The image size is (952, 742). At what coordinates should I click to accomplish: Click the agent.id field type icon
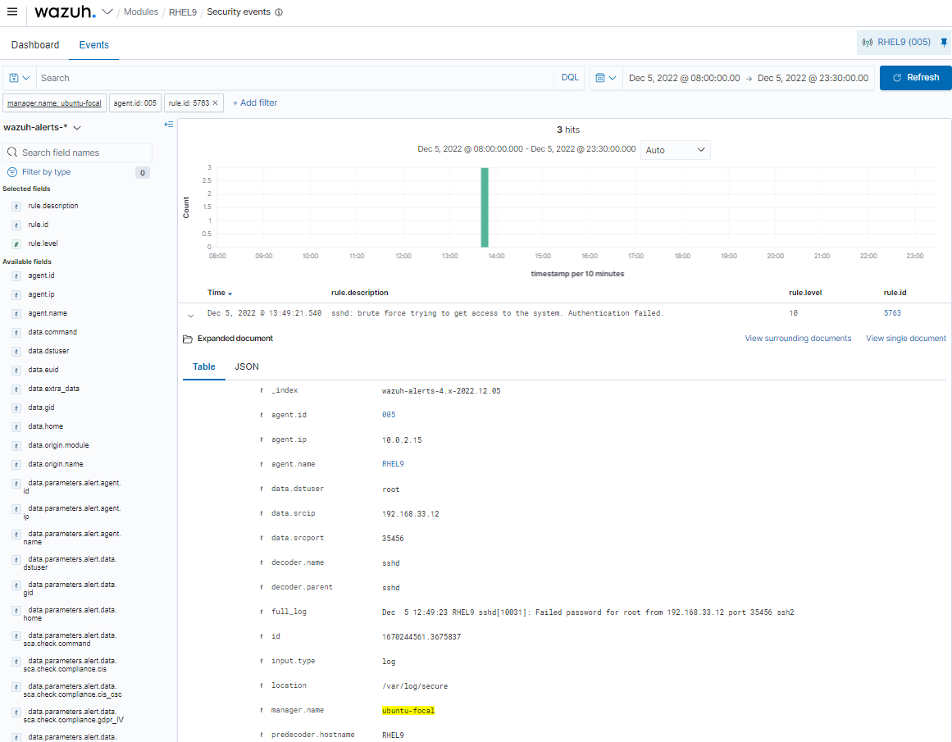click(x=16, y=276)
